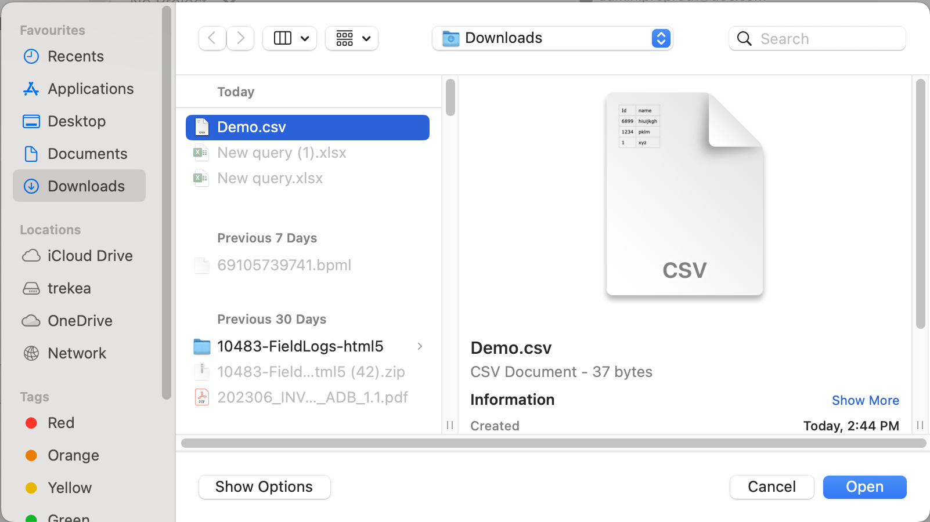This screenshot has width=930, height=522.
Task: Select OneDrive in the Locations list
Action: tap(80, 321)
